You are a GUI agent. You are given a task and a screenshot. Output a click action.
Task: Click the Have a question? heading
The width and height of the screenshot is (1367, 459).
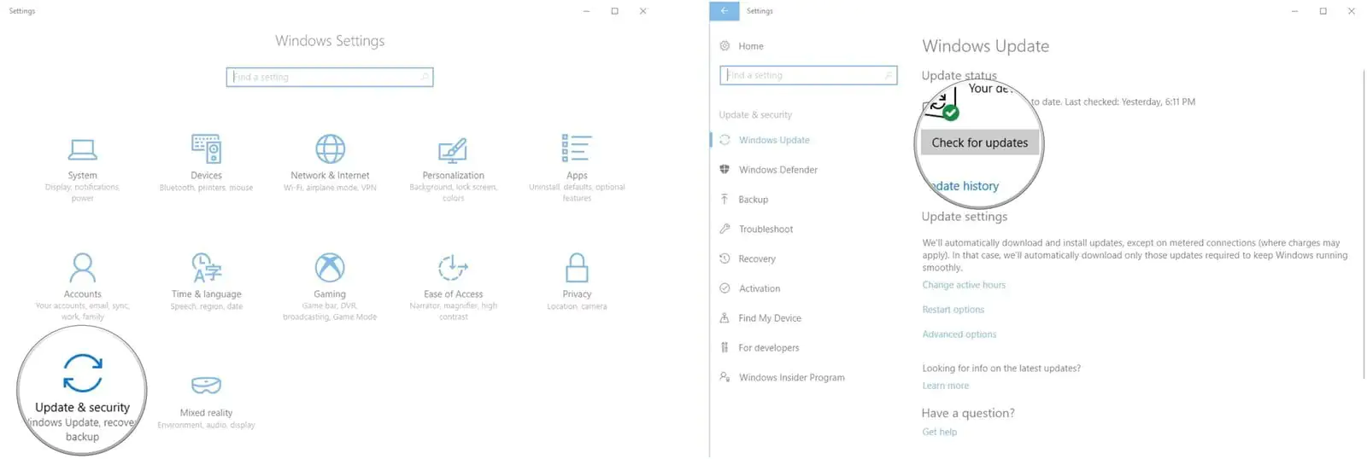pyautogui.click(x=968, y=413)
